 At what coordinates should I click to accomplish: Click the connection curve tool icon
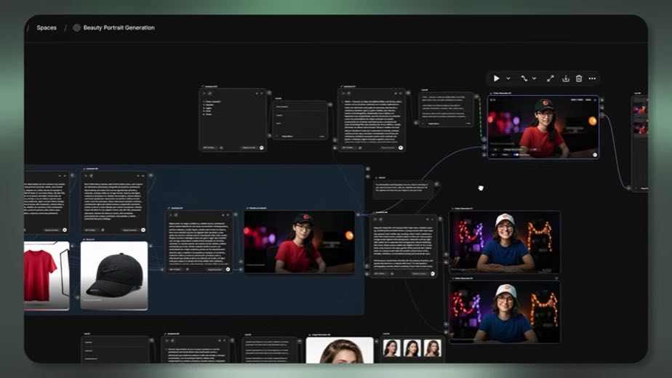pos(524,79)
